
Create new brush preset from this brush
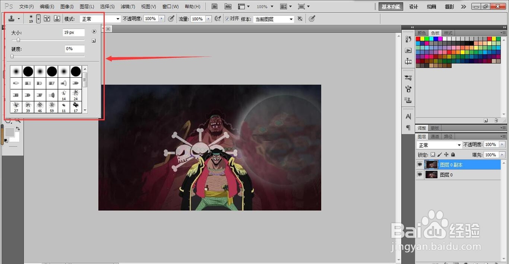coord(94,41)
